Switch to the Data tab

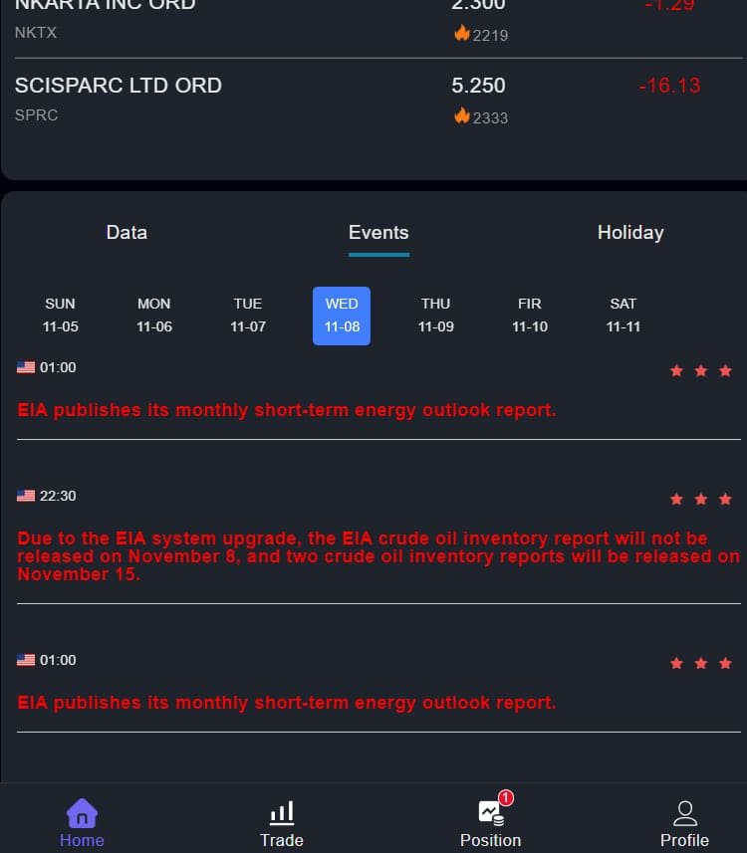[126, 233]
